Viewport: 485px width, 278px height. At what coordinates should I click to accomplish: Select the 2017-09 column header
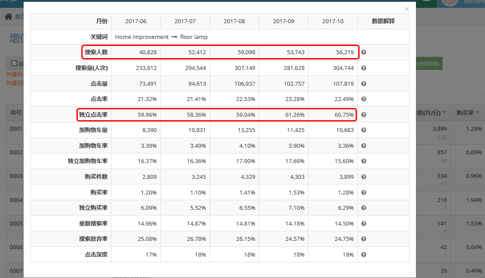284,21
